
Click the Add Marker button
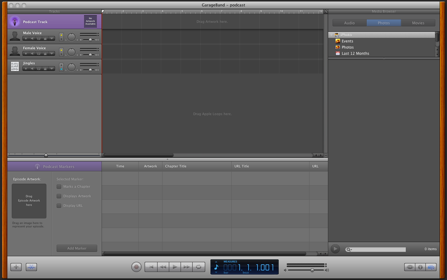(77, 248)
